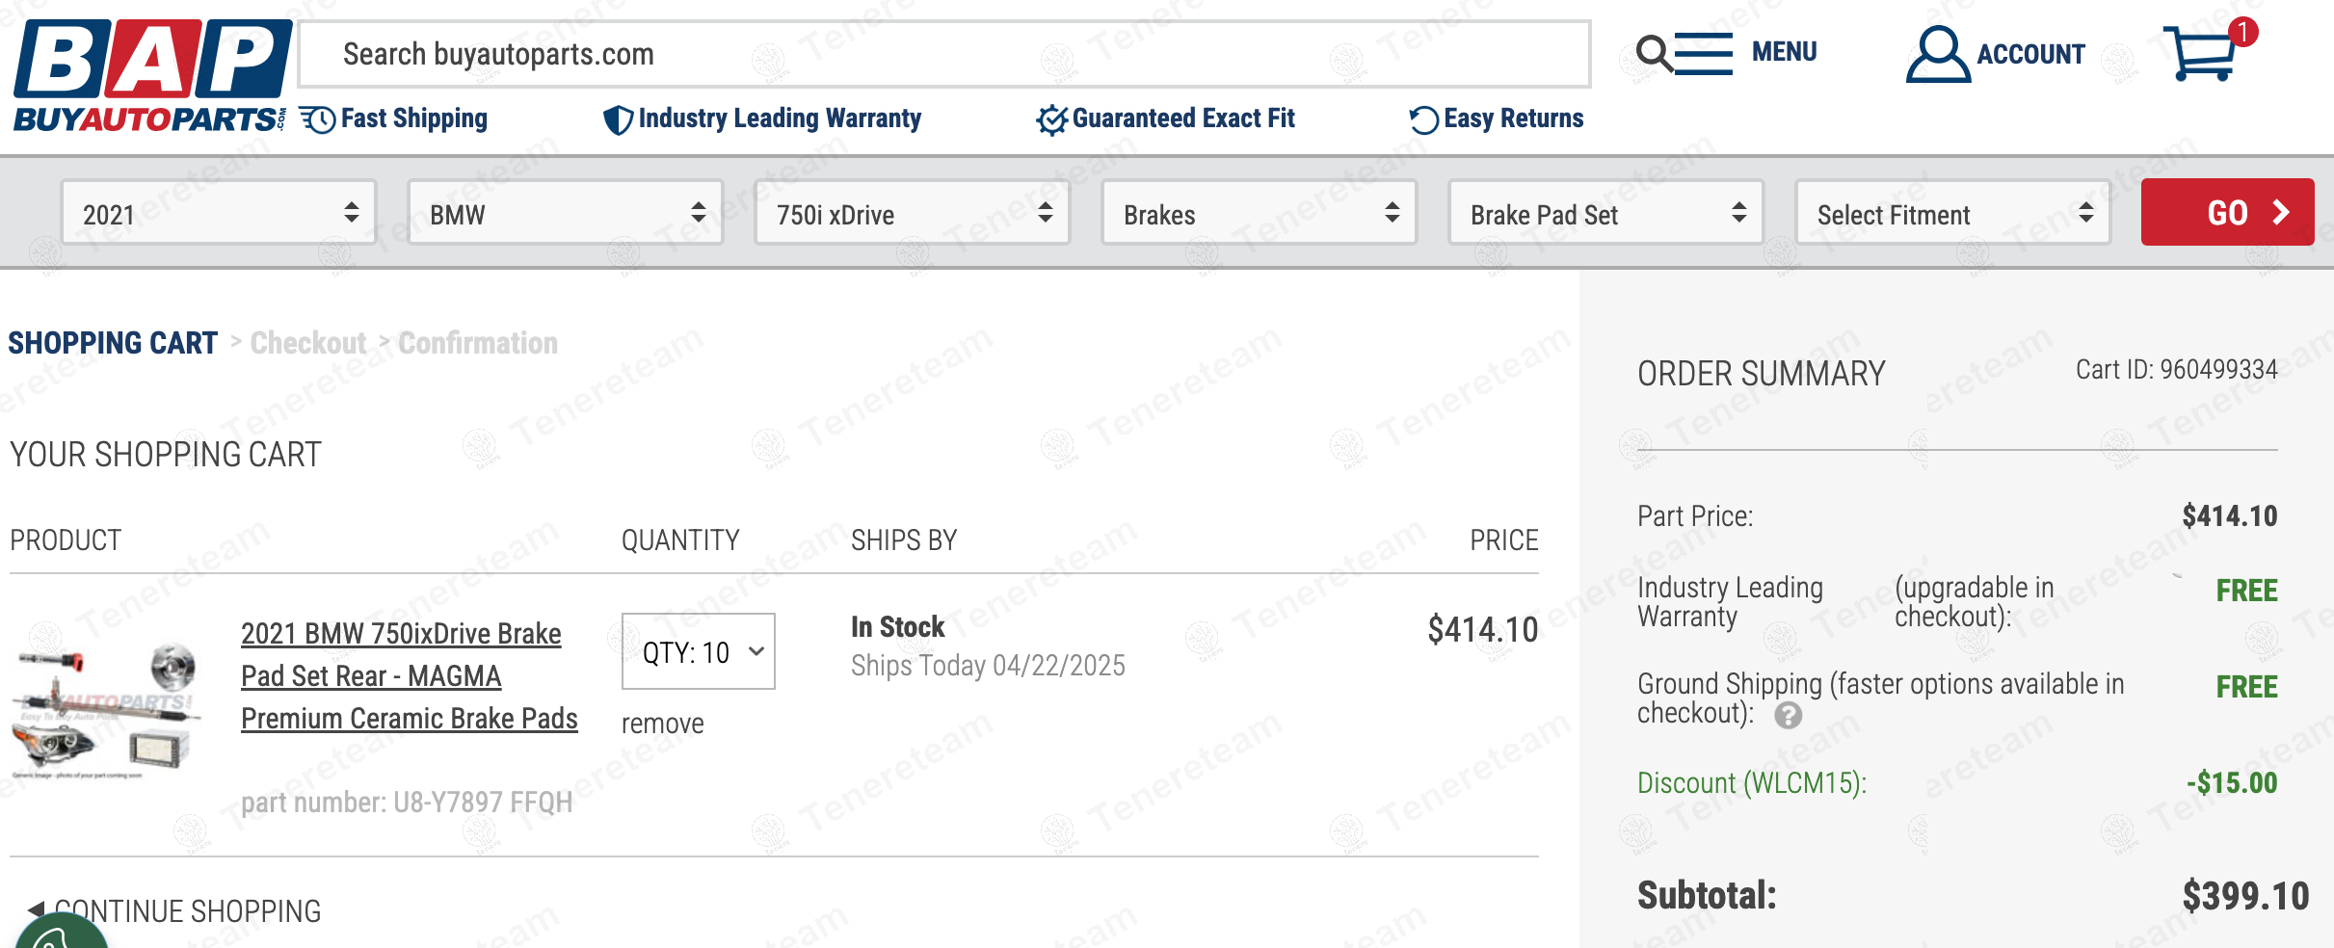Go to Checkout breadcrumb step

coord(307,343)
